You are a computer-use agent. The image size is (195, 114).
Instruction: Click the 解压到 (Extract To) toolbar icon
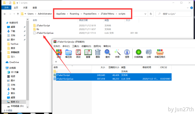point(68,53)
